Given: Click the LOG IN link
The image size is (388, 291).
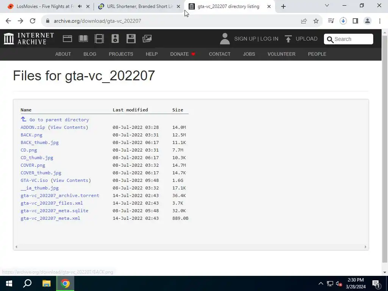Looking at the screenshot, I should [x=269, y=39].
